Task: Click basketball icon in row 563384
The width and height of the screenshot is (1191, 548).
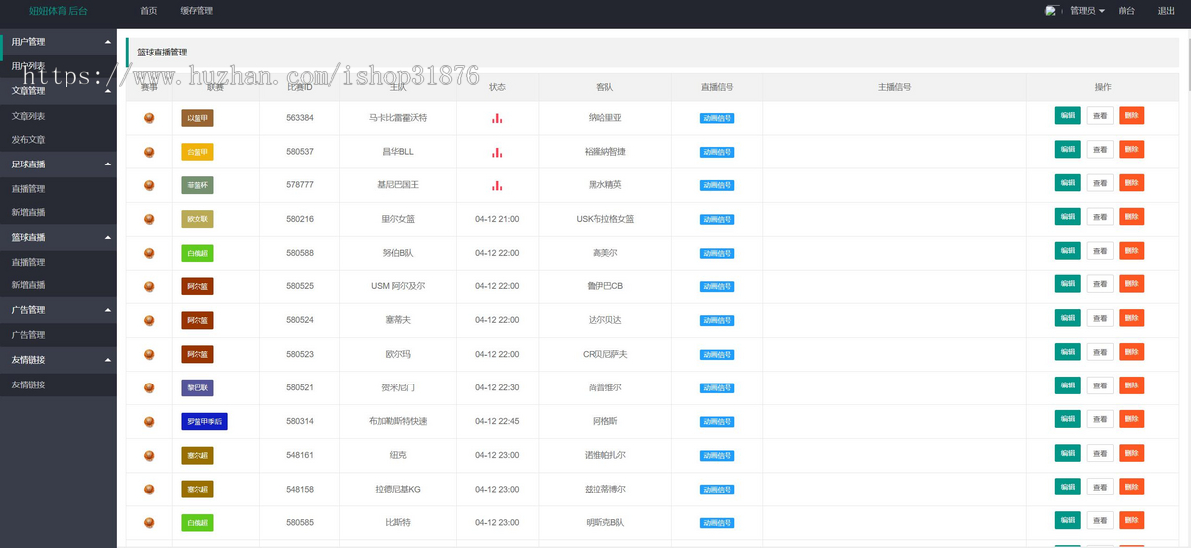Action: click(x=149, y=118)
